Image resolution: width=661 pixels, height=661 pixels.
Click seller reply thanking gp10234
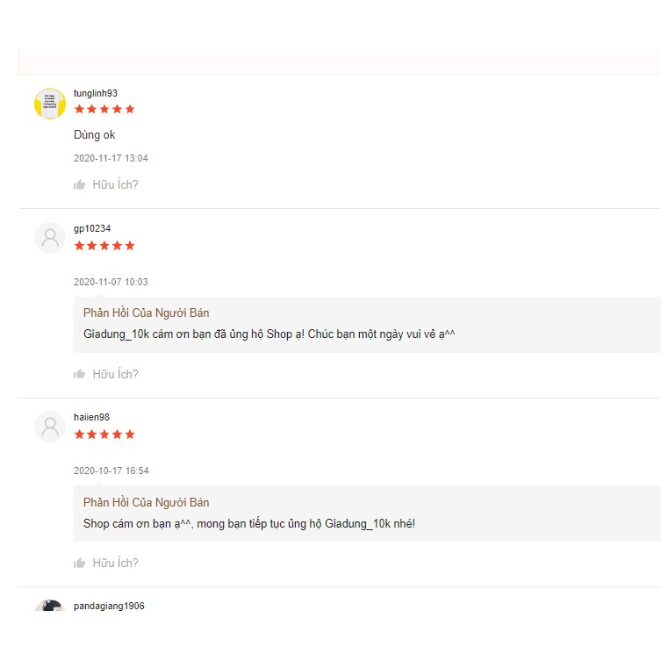(x=269, y=334)
